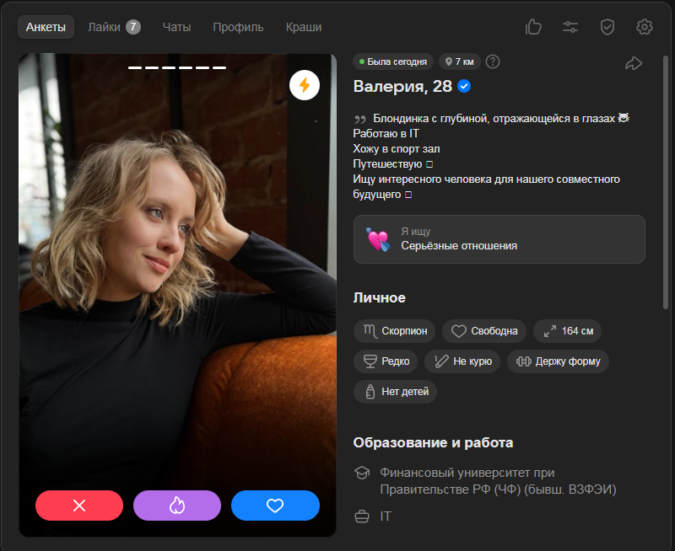The image size is (675, 551).
Task: Open settings via the gear icon
Action: 645,27
